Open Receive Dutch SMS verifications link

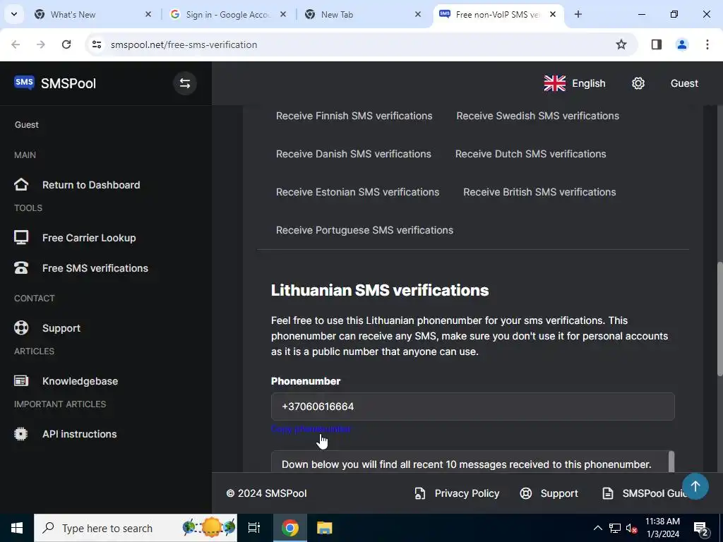pos(531,154)
